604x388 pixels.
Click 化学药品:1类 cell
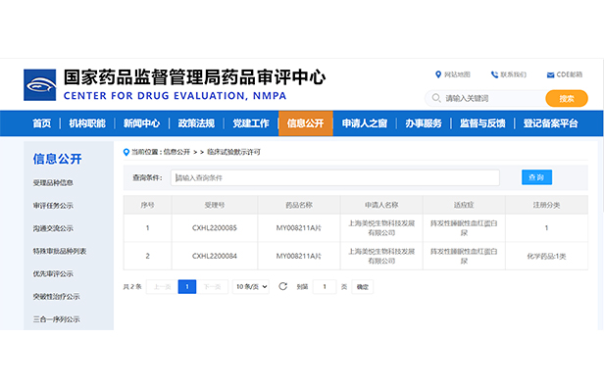(546, 257)
